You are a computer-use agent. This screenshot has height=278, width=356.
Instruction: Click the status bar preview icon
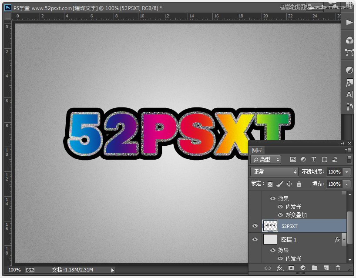pyautogui.click(x=30, y=270)
